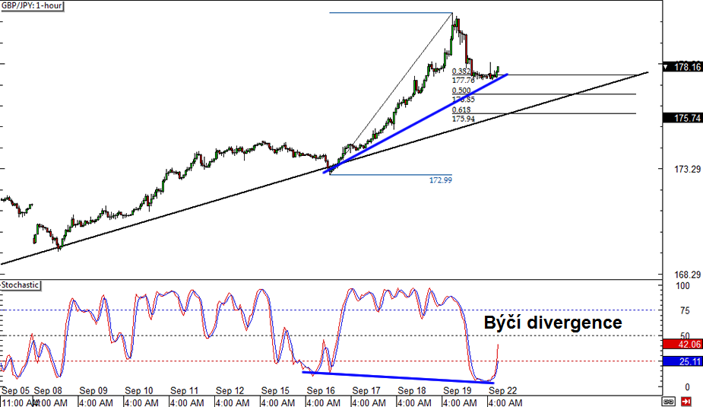Select the GBP/JPY: 1-hour chart label

click(32, 6)
